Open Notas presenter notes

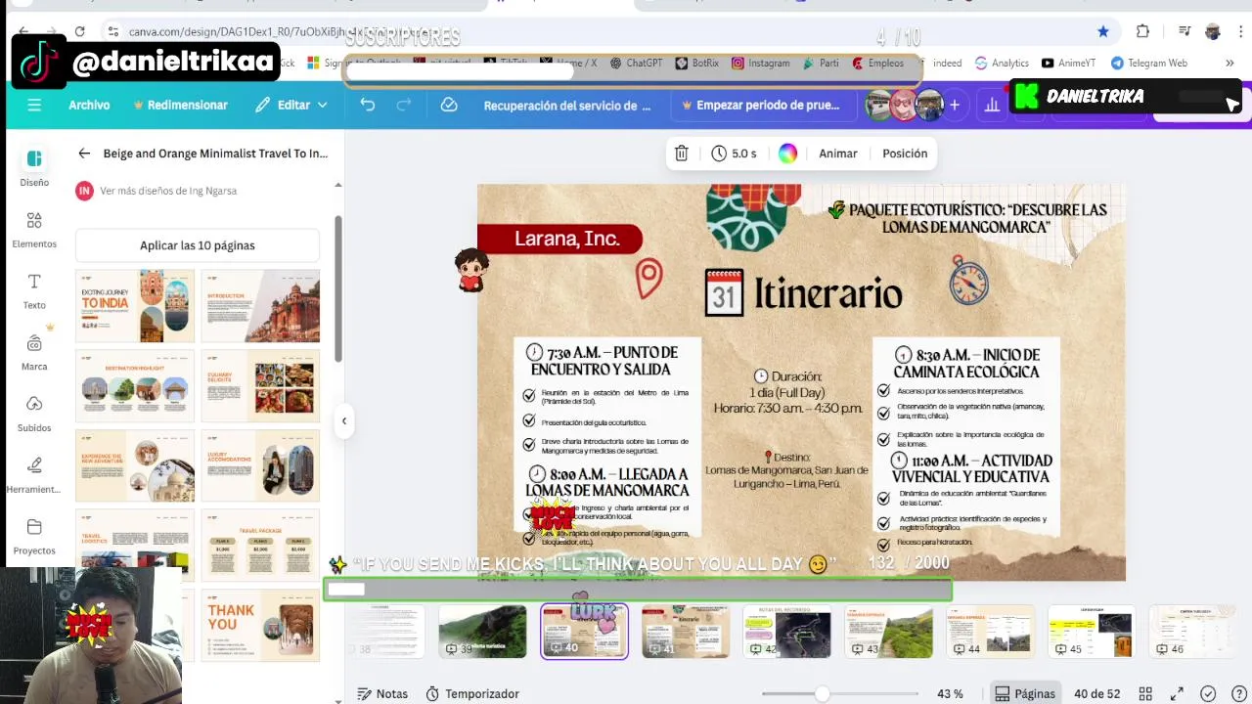coord(382,693)
